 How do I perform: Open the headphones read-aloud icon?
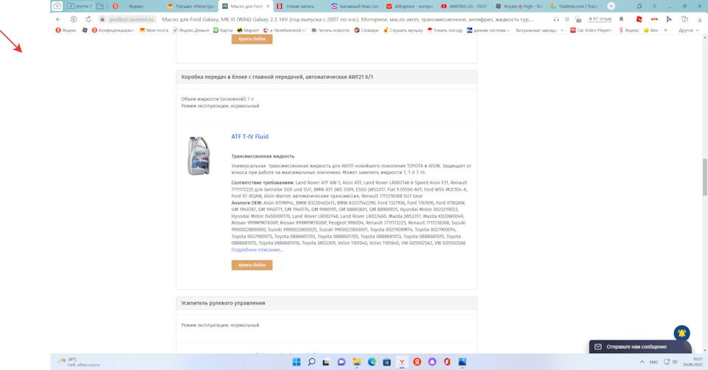click(556, 19)
